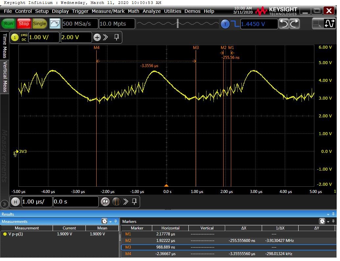
Task: Click the orange trigger position triangle on the time axis
Action: (x=166, y=185)
